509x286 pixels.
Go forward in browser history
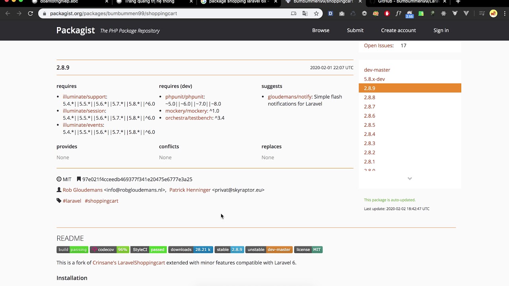tap(19, 14)
